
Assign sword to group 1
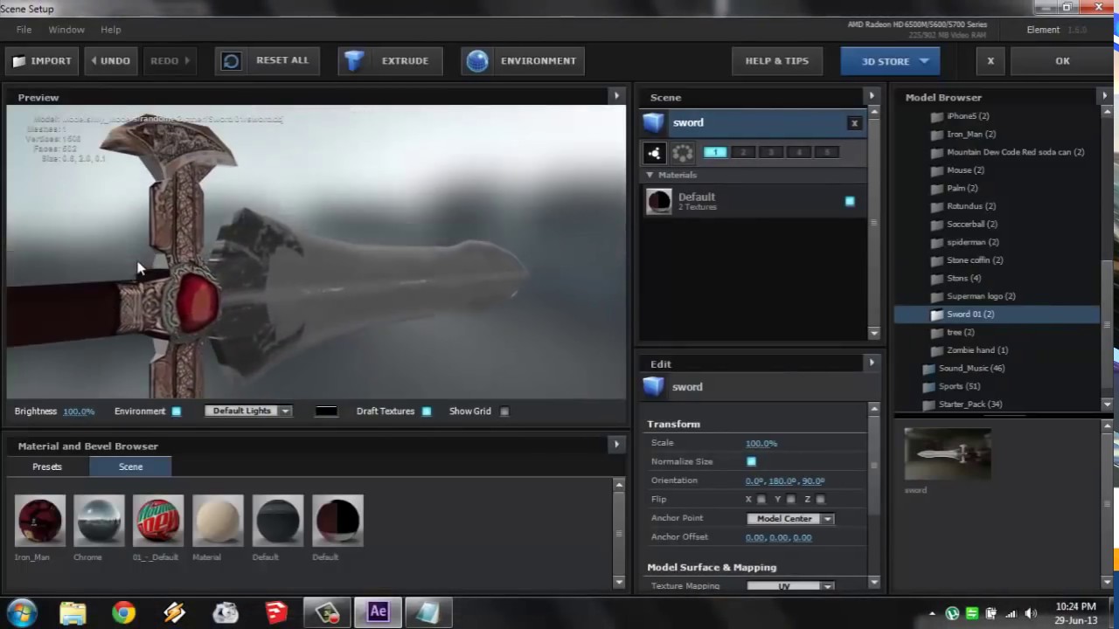(715, 152)
